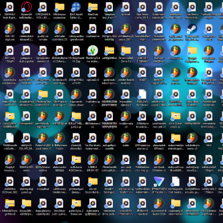Select the 'Official 2' audio file
The height and width of the screenshot is (223, 223).
[x=159, y=138]
